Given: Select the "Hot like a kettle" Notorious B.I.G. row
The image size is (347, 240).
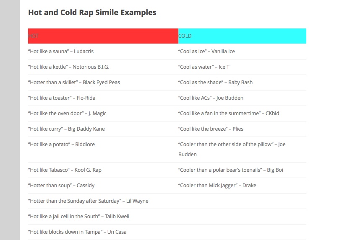Looking at the screenshot, I should tap(68, 67).
